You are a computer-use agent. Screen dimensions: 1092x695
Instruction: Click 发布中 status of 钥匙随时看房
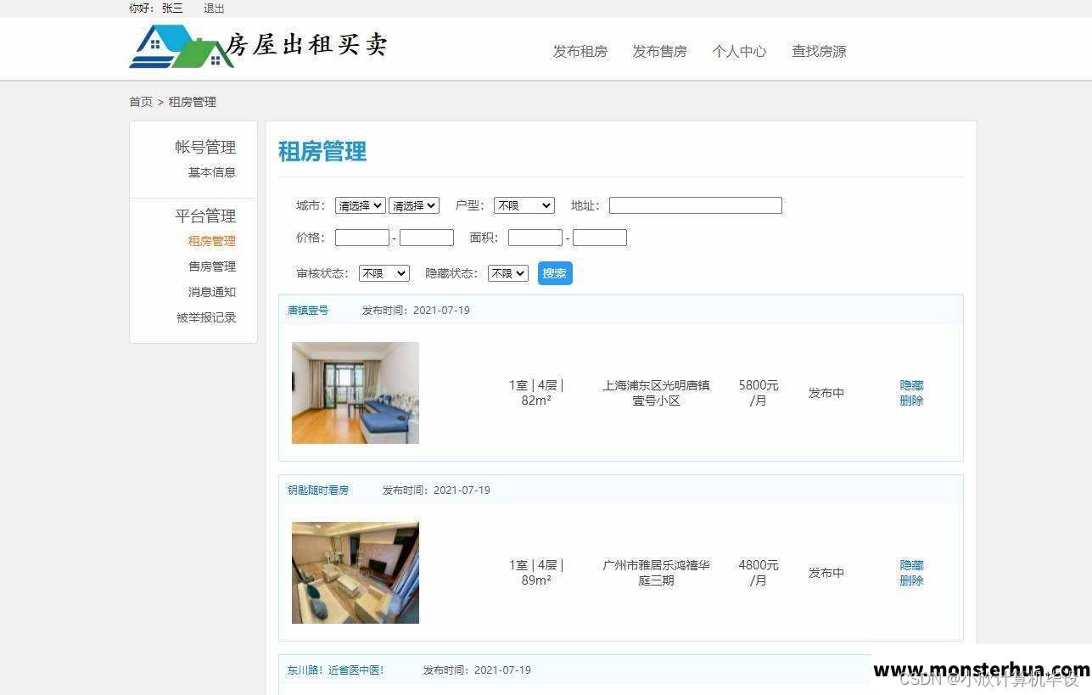pyautogui.click(x=826, y=573)
